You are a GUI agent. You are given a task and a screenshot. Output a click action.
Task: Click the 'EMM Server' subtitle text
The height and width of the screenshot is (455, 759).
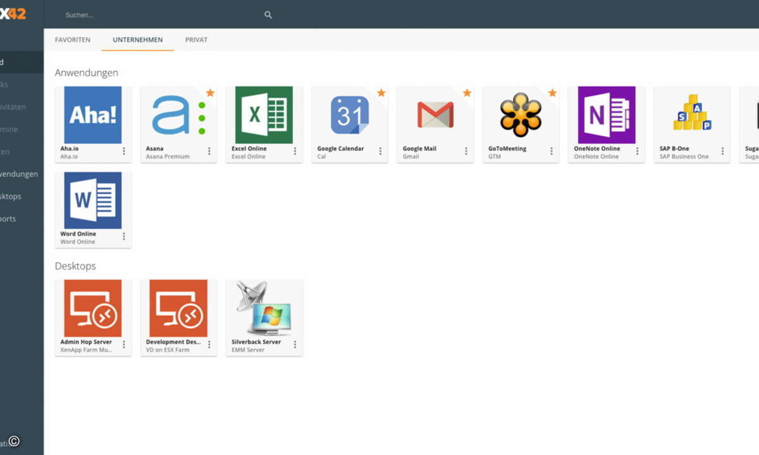click(248, 350)
